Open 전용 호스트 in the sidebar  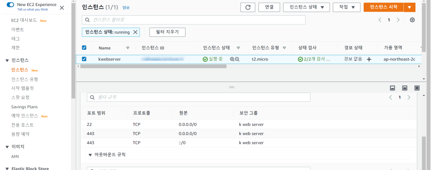point(22,125)
